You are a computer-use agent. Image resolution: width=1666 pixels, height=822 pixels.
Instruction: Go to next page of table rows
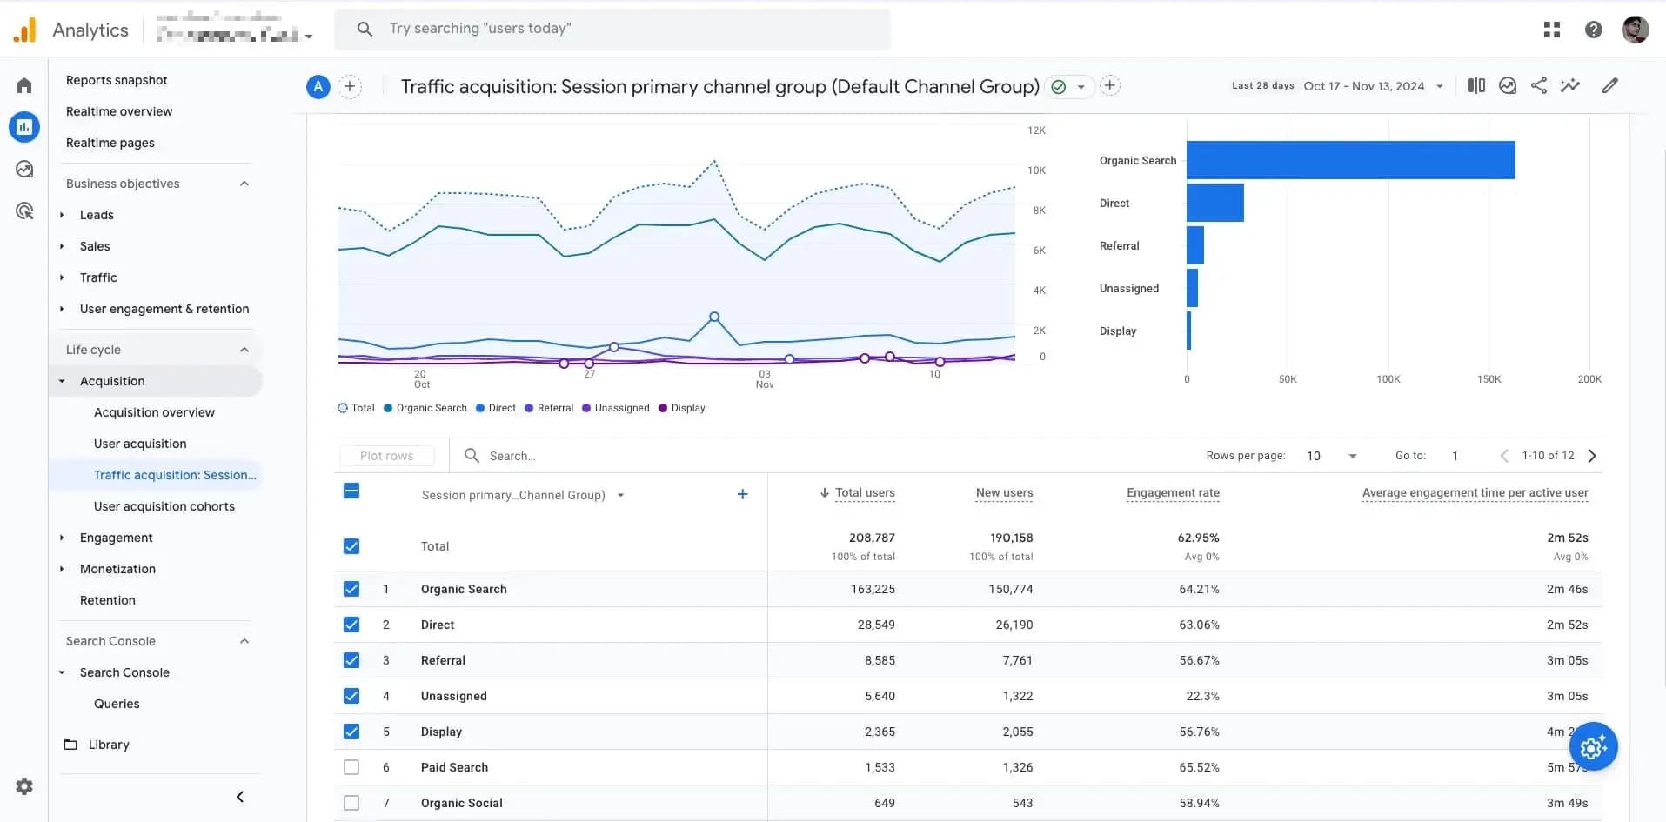click(1592, 456)
